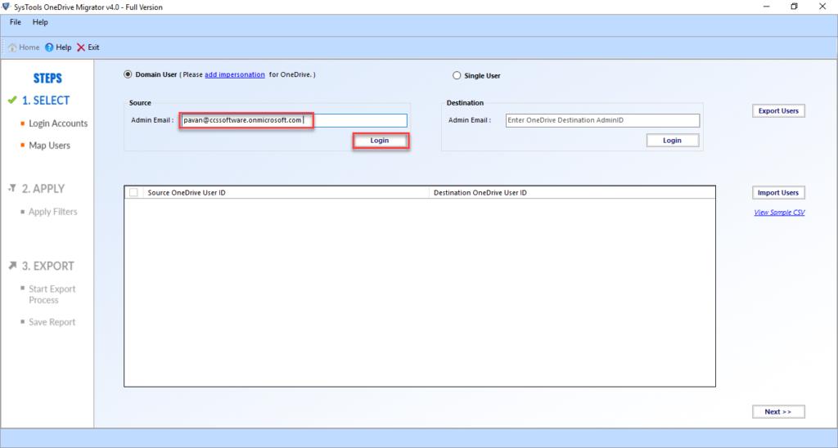Close the OneDrive Migrator window
This screenshot has width=838, height=448.
(x=822, y=7)
